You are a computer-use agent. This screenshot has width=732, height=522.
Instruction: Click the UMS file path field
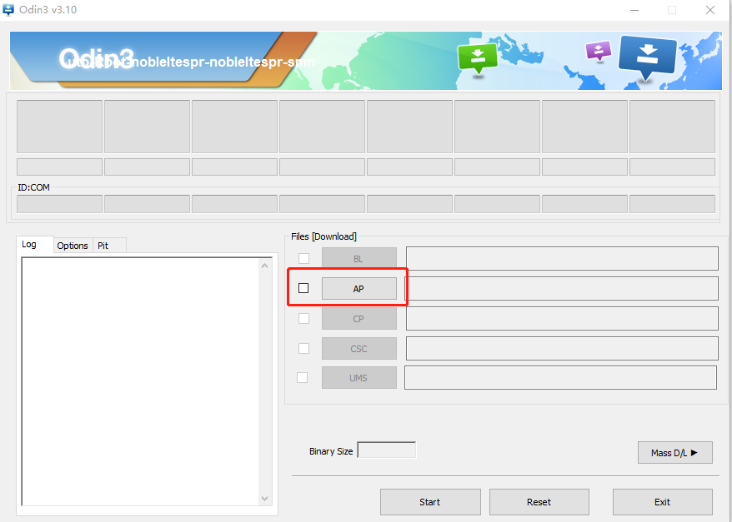point(560,377)
